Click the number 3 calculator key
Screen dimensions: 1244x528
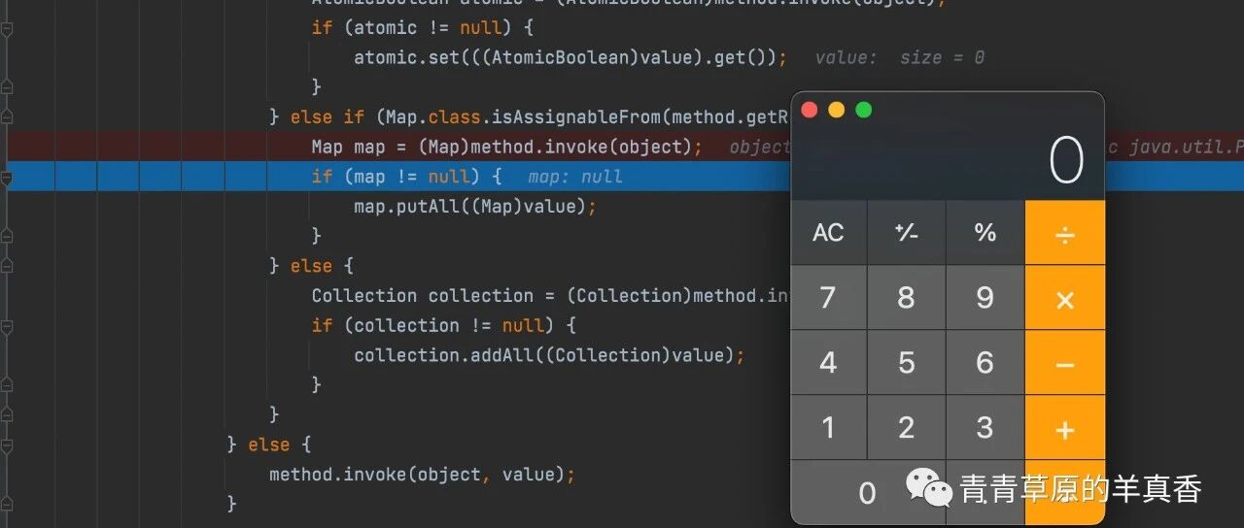(x=985, y=428)
